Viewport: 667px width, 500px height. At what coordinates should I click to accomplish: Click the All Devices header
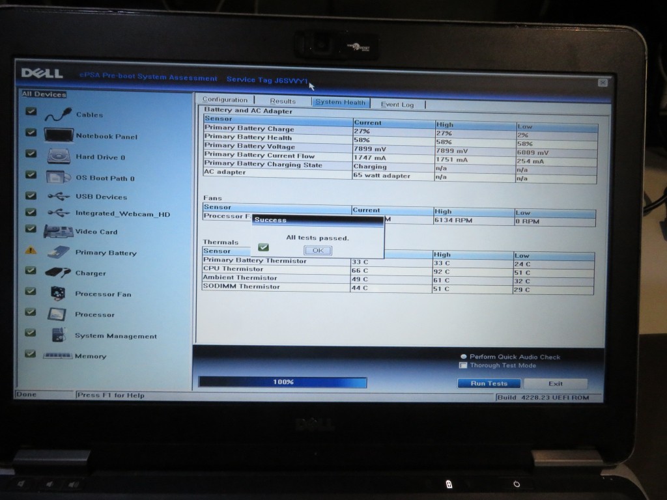click(44, 94)
